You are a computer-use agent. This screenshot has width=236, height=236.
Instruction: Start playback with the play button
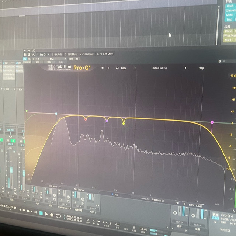click(47, 214)
